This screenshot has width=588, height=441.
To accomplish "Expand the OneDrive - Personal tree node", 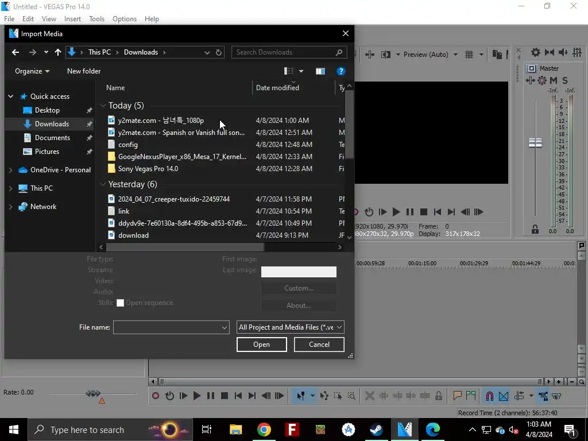I will point(11,170).
